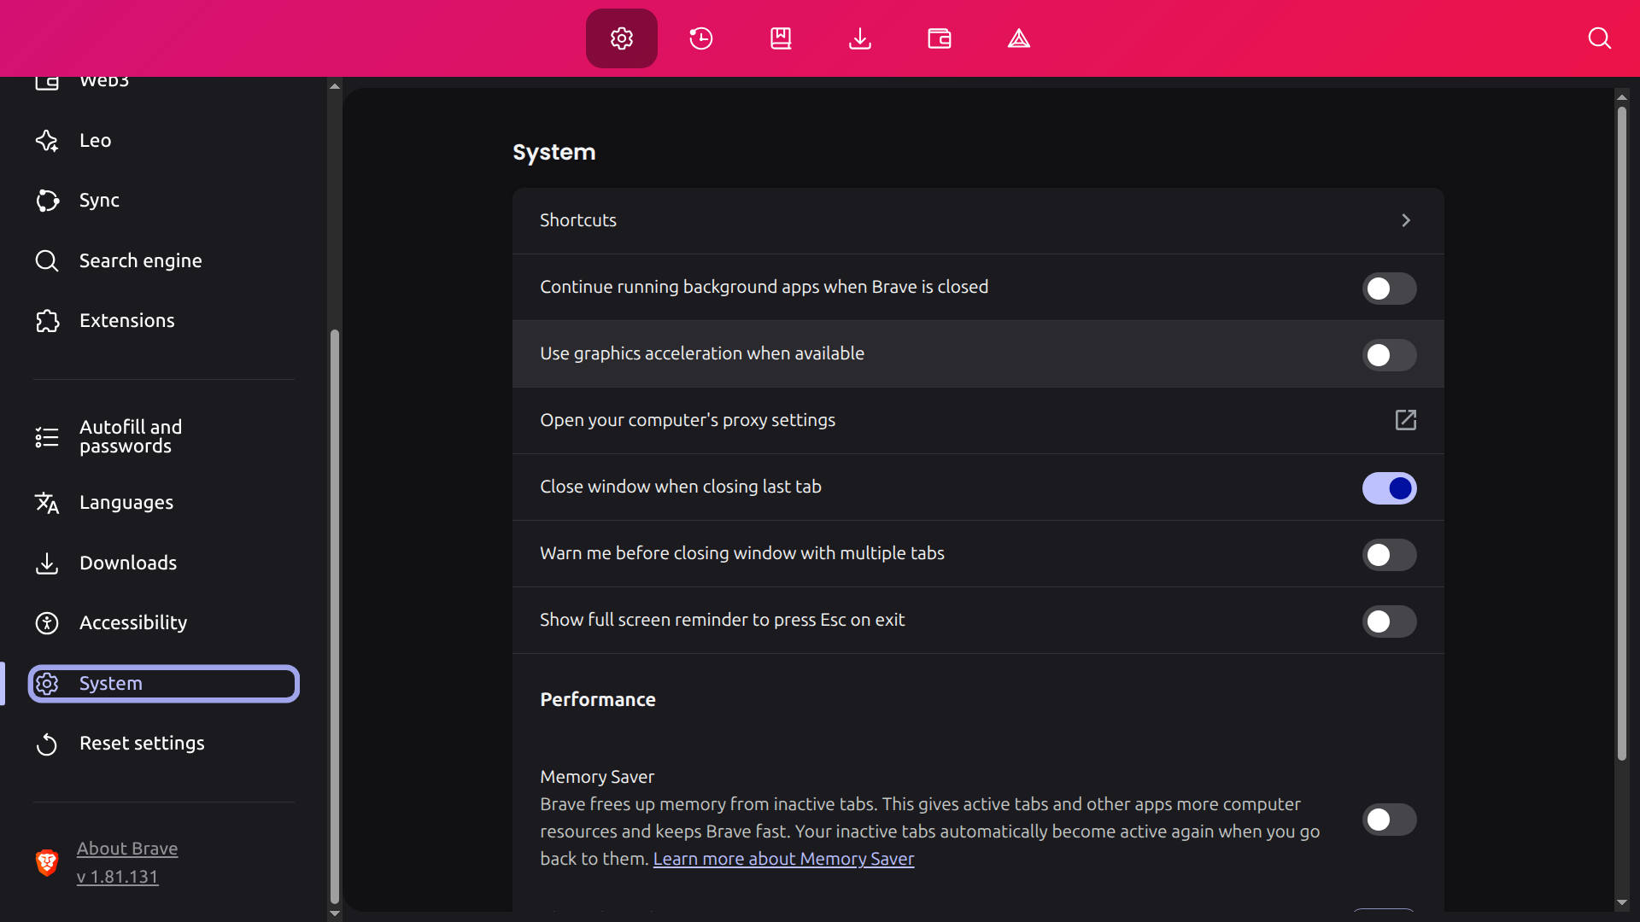Enable graphics acceleration toggle
Viewport: 1640px width, 922px height.
[x=1389, y=355]
